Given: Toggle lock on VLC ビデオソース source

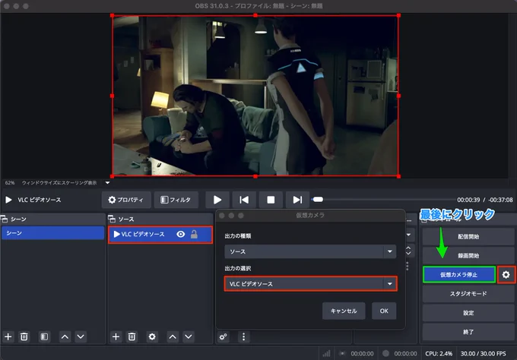Looking at the screenshot, I should (x=194, y=234).
